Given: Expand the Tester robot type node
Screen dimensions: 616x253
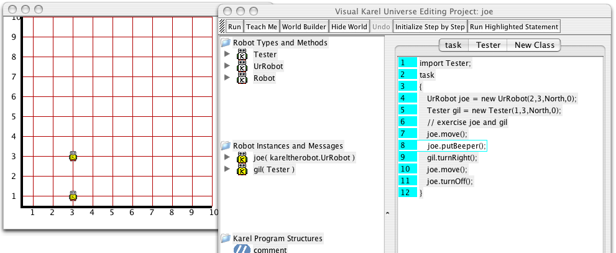Looking at the screenshot, I should [x=228, y=55].
